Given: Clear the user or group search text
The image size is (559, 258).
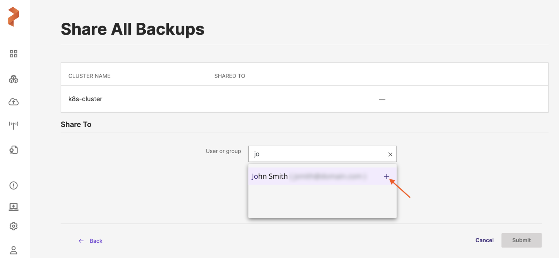Looking at the screenshot, I should click(390, 154).
